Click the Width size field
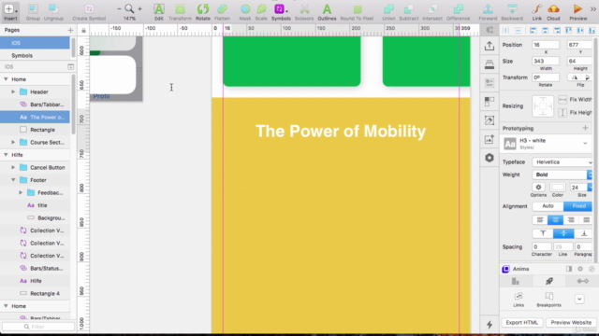 coord(546,61)
